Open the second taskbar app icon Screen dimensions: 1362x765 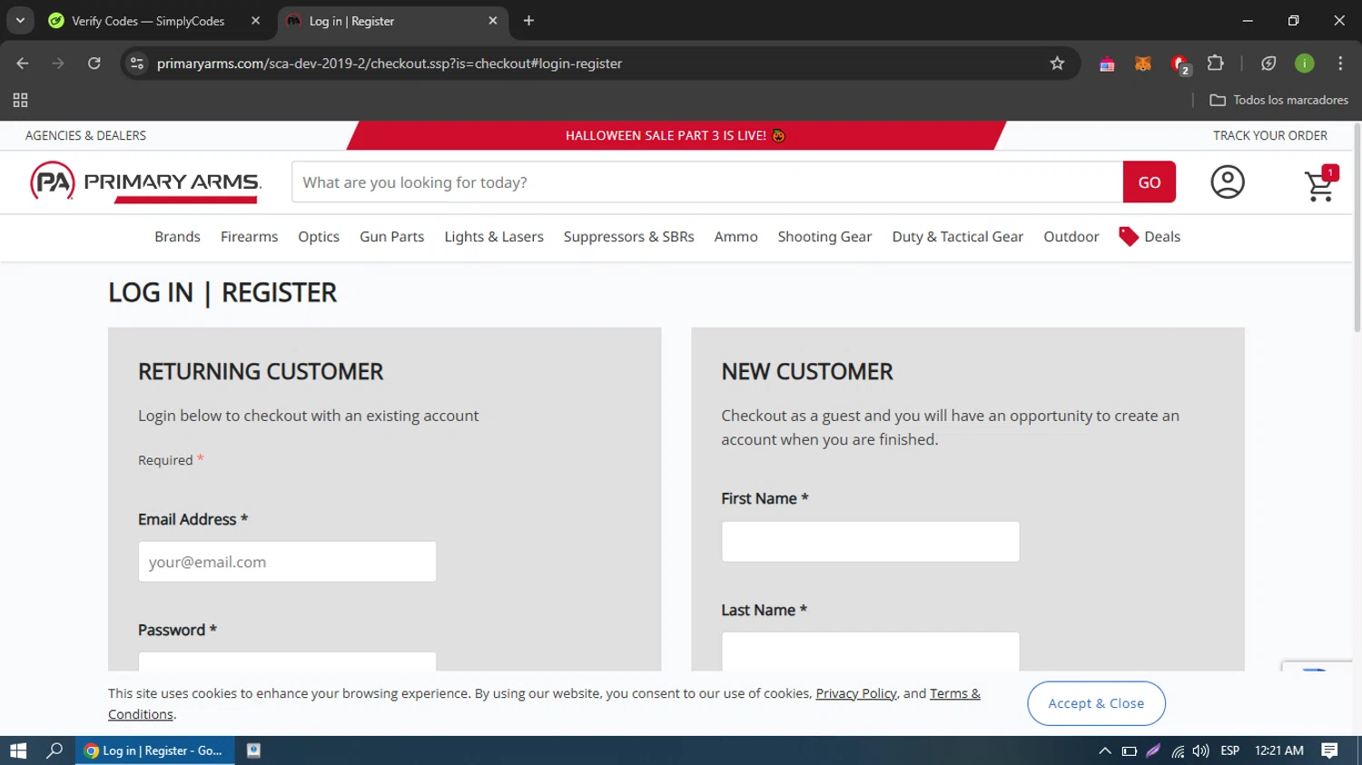point(254,750)
